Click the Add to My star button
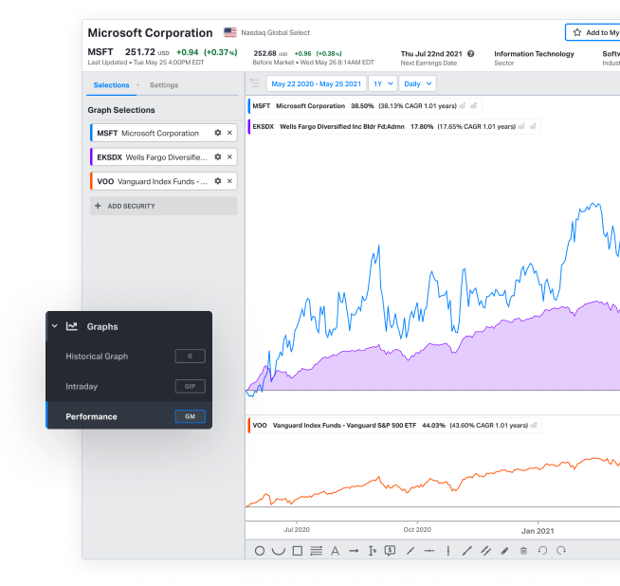Screen dimensions: 620x586 pos(593,32)
